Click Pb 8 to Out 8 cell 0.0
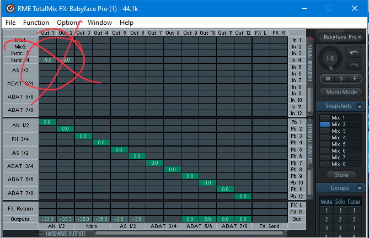Viewport: 369px width, 238px height. [172, 169]
